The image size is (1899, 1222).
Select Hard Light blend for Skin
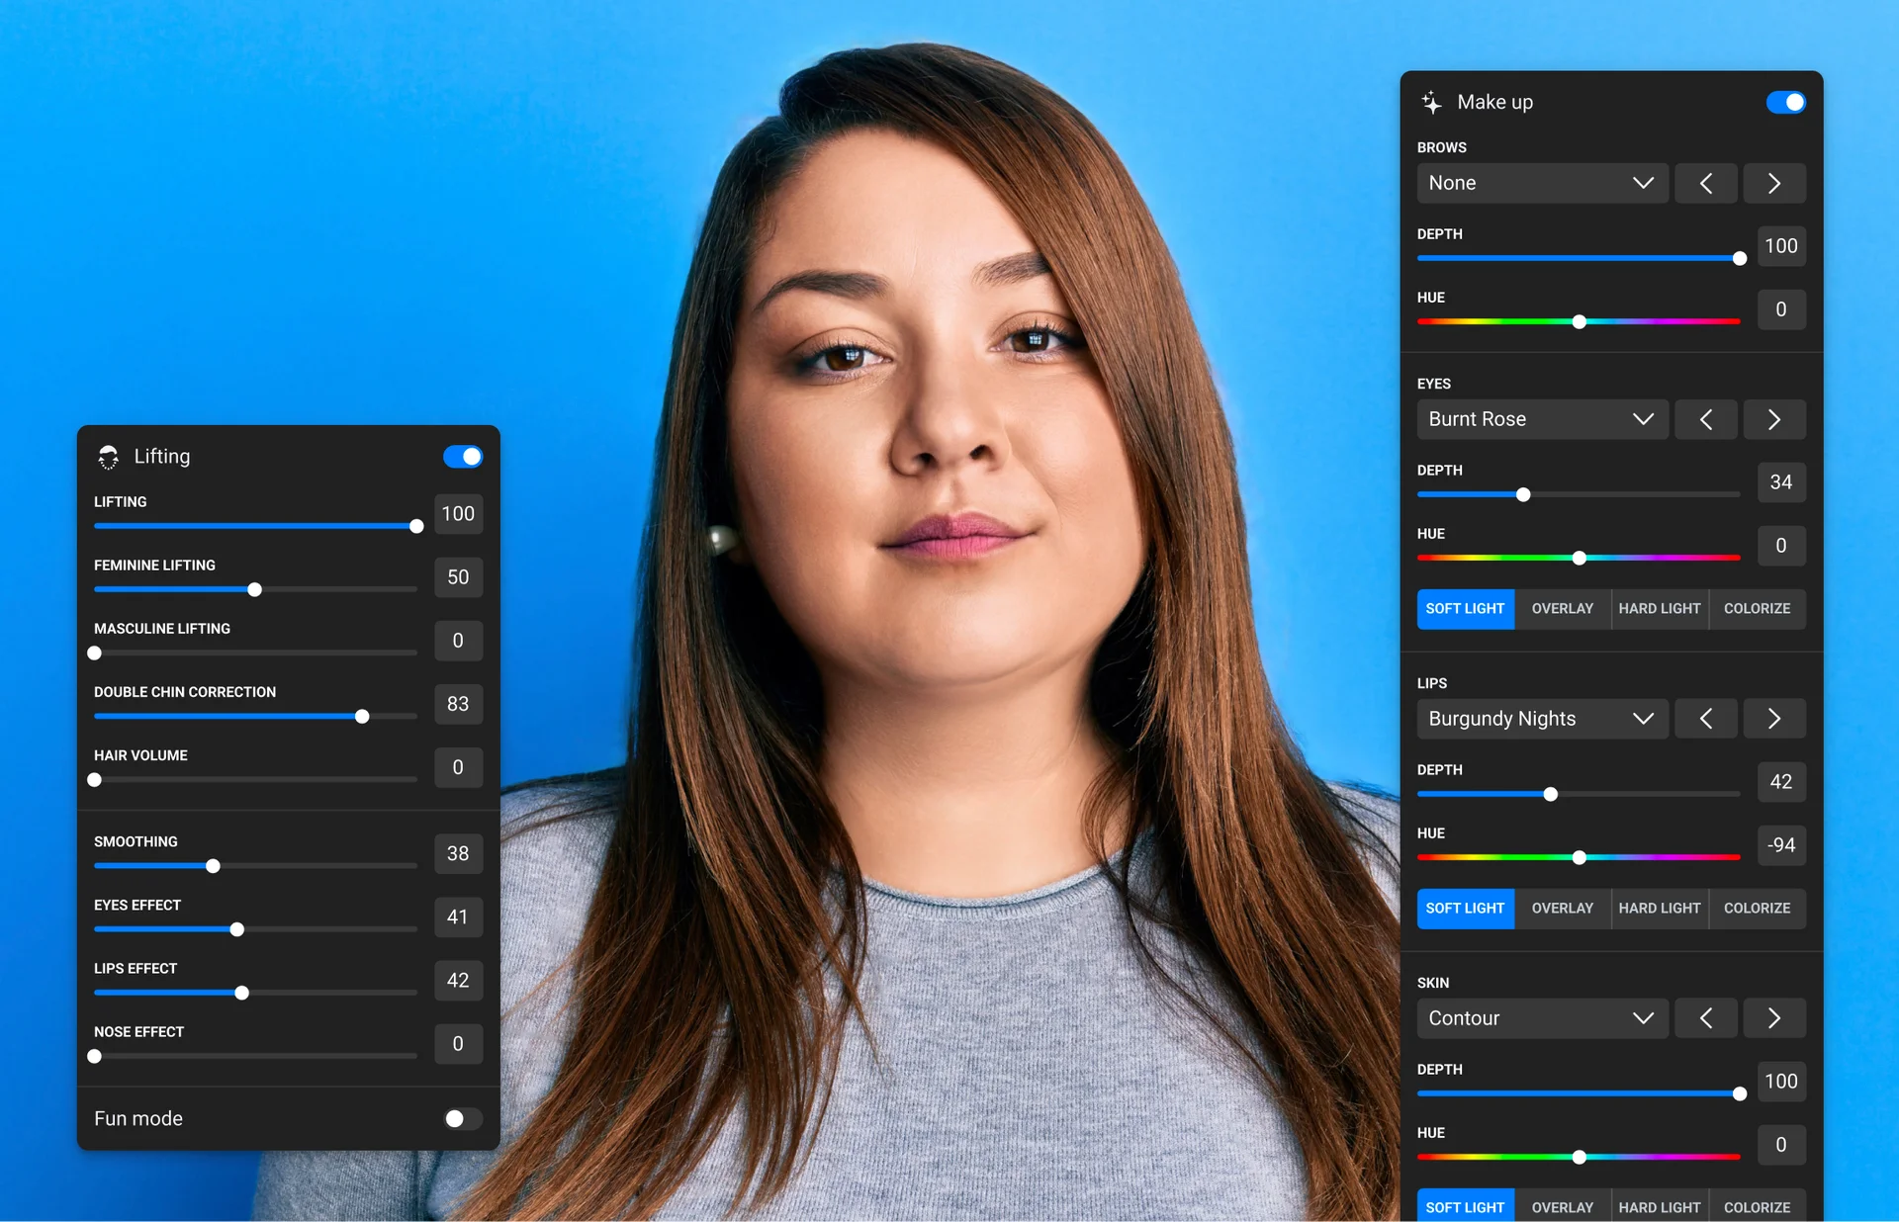[x=1660, y=1206]
